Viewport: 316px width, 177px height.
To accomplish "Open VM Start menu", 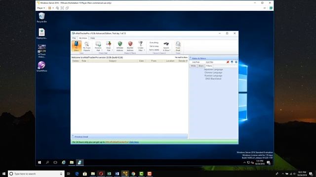I will tap(39, 162).
